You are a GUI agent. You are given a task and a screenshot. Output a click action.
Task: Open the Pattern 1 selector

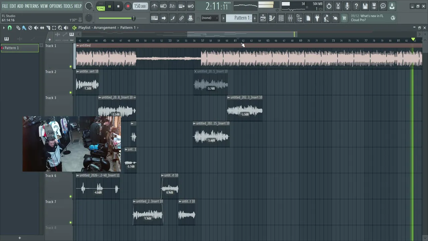click(239, 18)
